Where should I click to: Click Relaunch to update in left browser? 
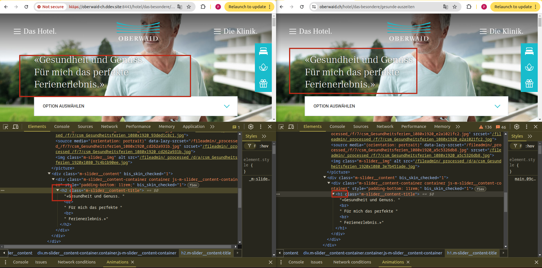click(249, 7)
